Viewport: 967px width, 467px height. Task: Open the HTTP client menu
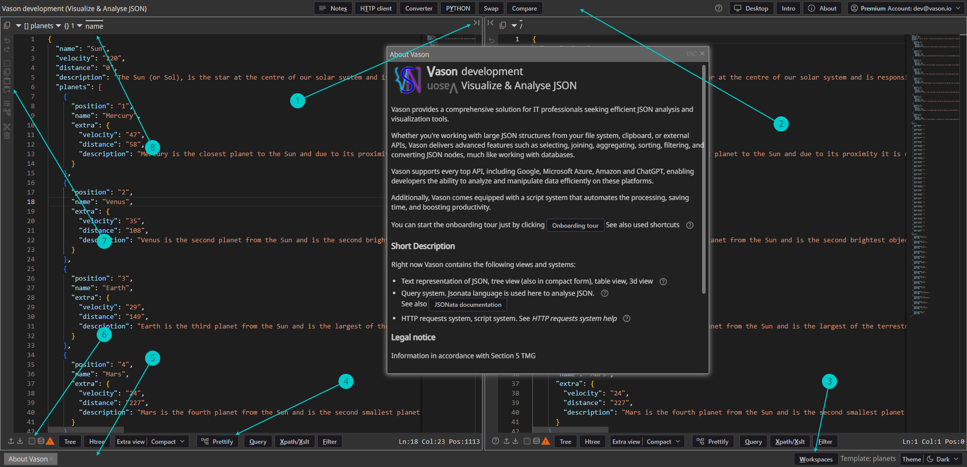[376, 8]
